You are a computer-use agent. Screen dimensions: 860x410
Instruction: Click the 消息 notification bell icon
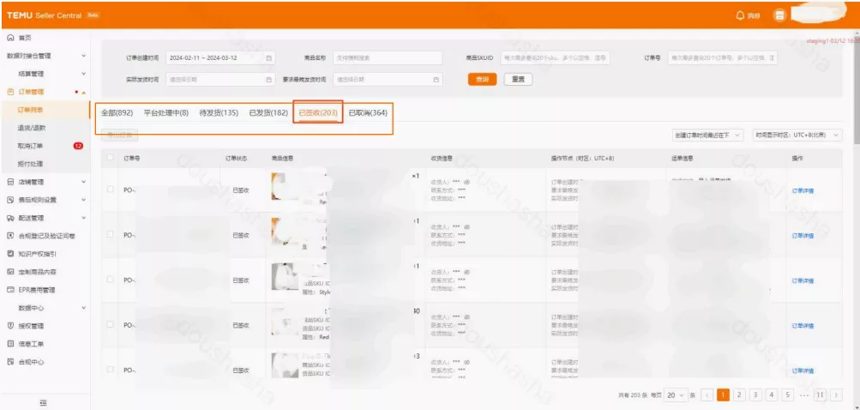pos(740,15)
